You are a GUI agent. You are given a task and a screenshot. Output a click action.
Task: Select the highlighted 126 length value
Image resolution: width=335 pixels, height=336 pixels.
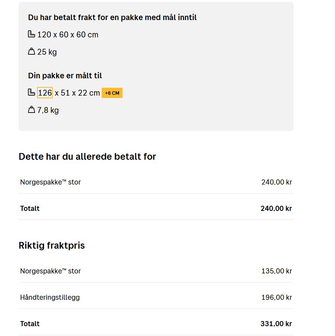pos(45,93)
